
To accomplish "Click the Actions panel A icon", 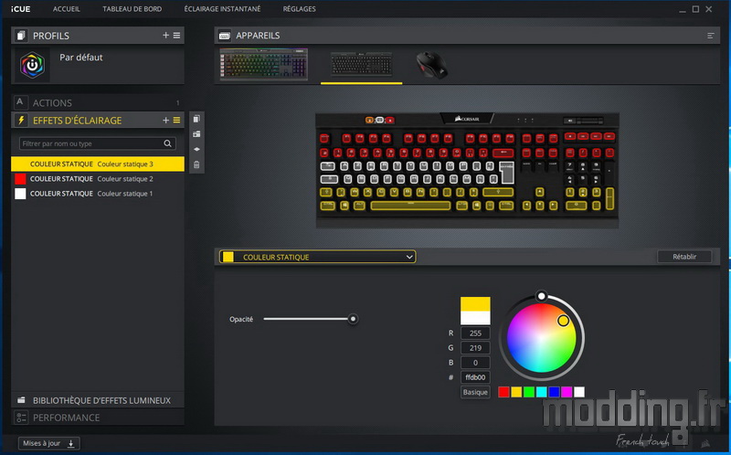I will (20, 102).
